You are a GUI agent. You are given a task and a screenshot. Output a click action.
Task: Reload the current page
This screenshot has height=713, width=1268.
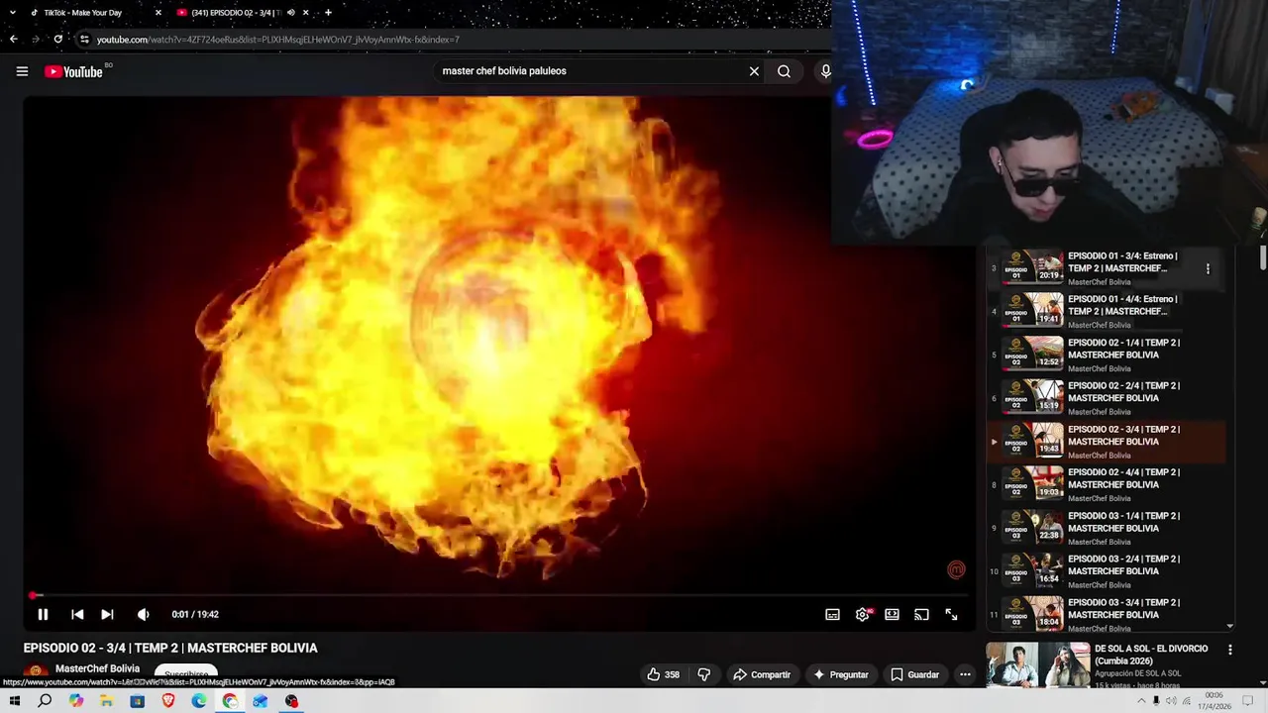click(58, 40)
